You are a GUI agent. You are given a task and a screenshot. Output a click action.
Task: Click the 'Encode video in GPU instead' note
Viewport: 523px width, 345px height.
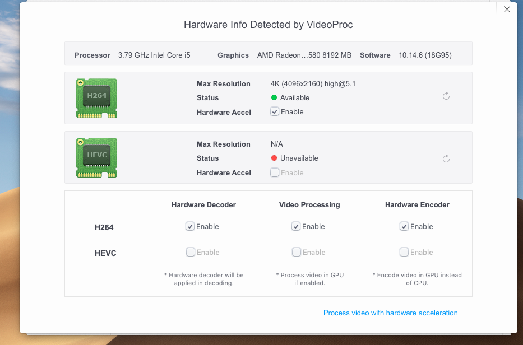[x=417, y=279]
